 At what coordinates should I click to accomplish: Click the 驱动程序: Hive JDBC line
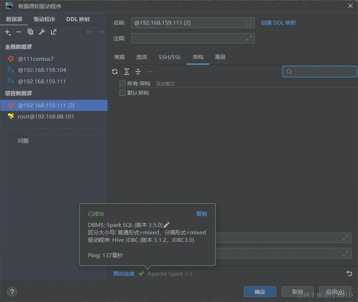141,240
